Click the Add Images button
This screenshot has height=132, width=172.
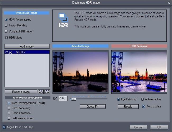(27, 46)
